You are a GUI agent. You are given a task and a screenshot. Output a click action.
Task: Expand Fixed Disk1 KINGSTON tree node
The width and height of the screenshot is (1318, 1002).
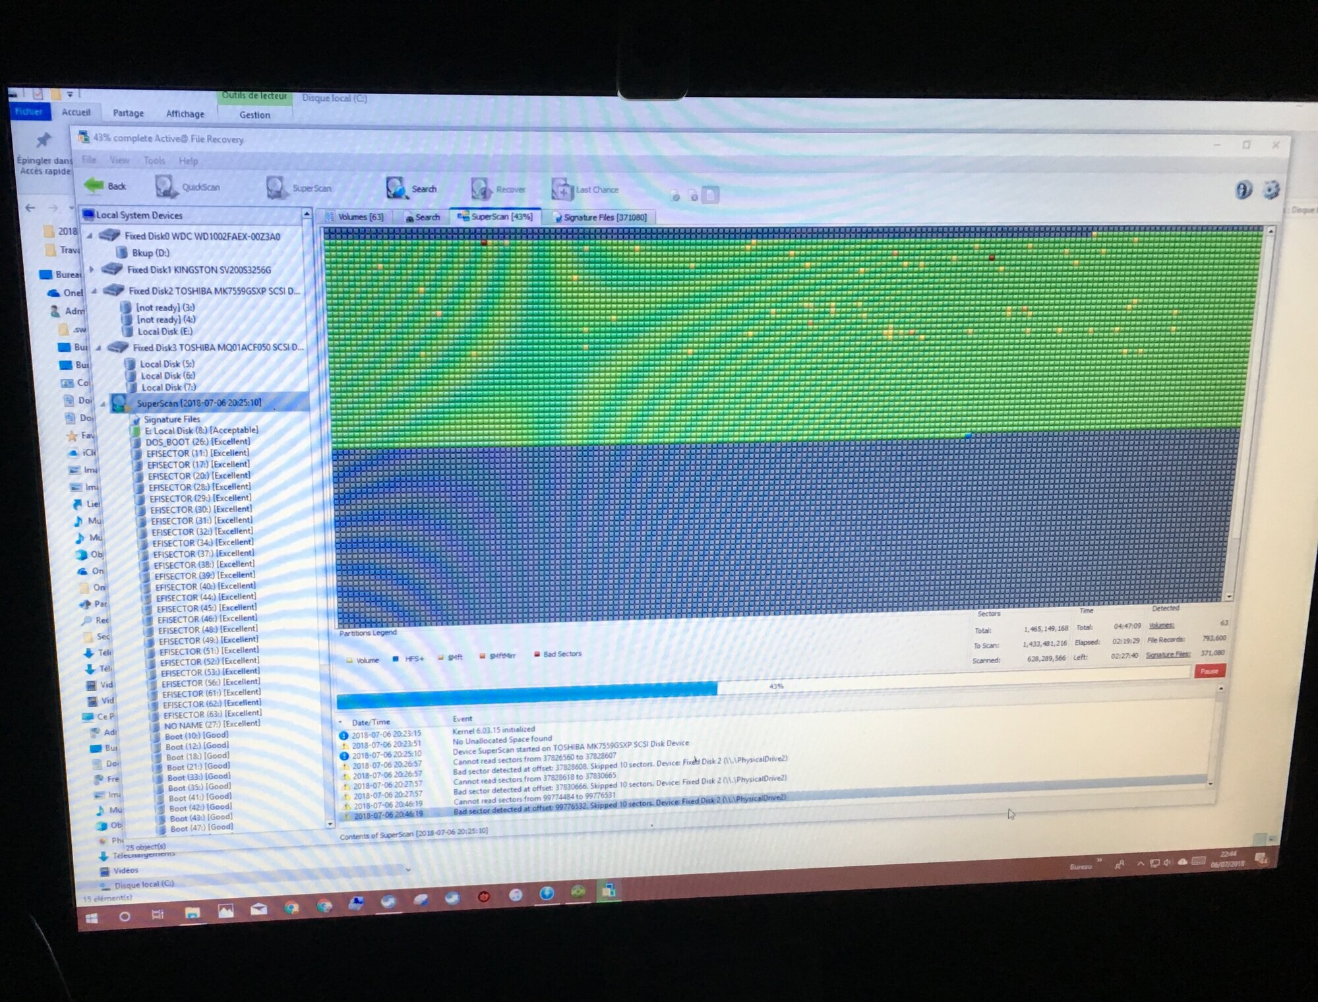[92, 269]
